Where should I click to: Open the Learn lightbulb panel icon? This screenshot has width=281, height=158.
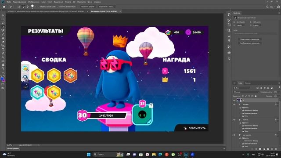coord(229,58)
